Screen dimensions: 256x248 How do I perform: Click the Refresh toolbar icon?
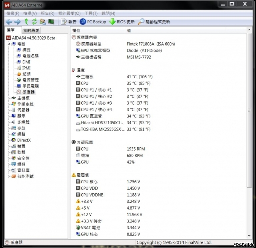[34, 22]
